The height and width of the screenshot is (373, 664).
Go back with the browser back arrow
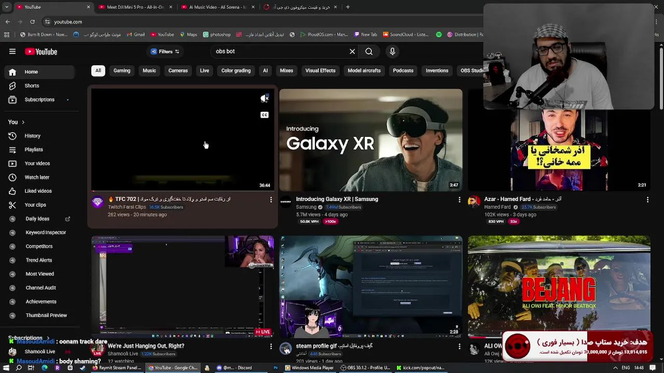click(8, 22)
